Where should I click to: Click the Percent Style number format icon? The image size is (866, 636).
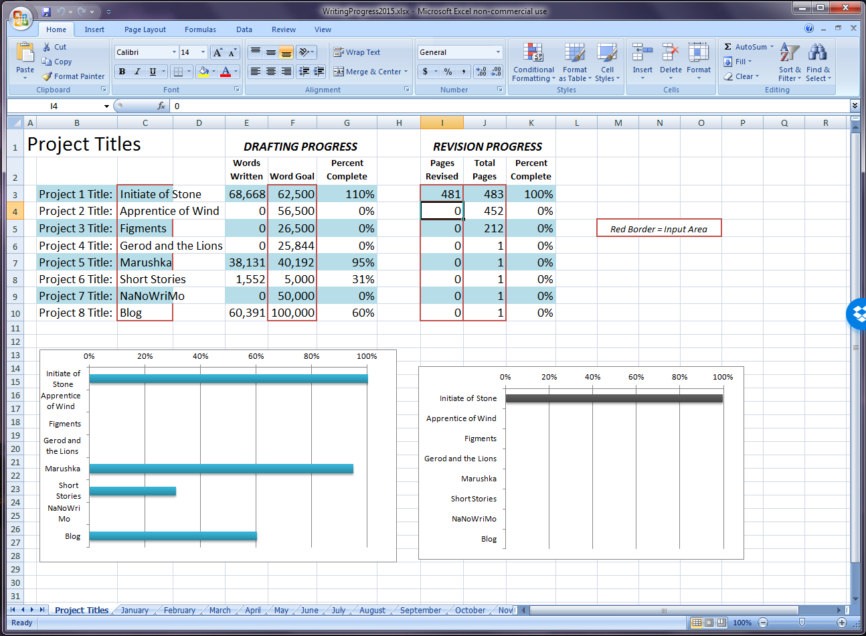click(448, 72)
